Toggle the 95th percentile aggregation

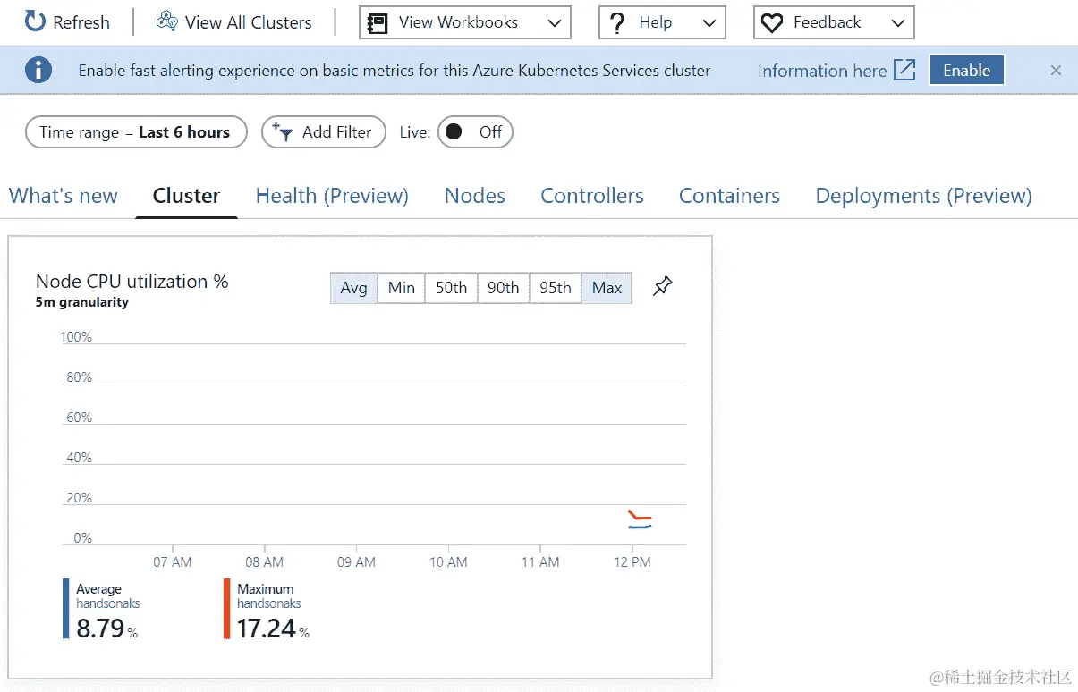(555, 288)
